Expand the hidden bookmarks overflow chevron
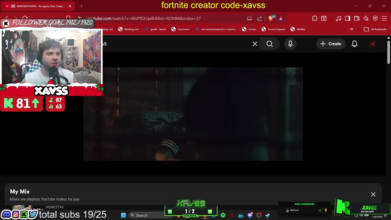The height and width of the screenshot is (220, 391). [352, 29]
